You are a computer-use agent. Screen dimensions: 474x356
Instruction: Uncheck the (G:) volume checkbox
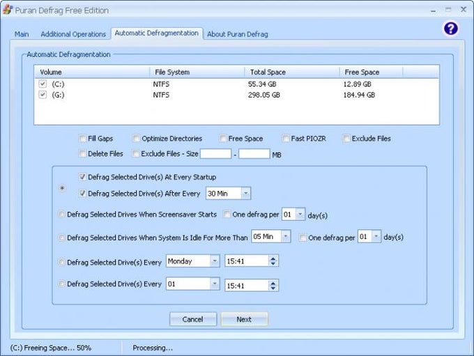pyautogui.click(x=43, y=95)
